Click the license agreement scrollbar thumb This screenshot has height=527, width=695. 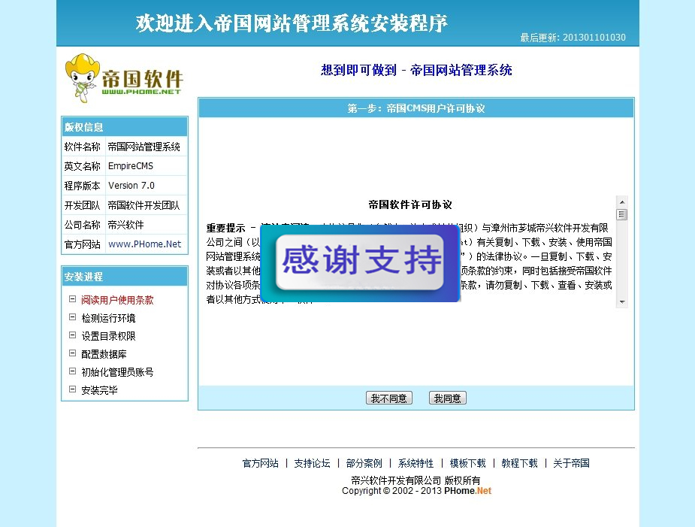tap(622, 215)
